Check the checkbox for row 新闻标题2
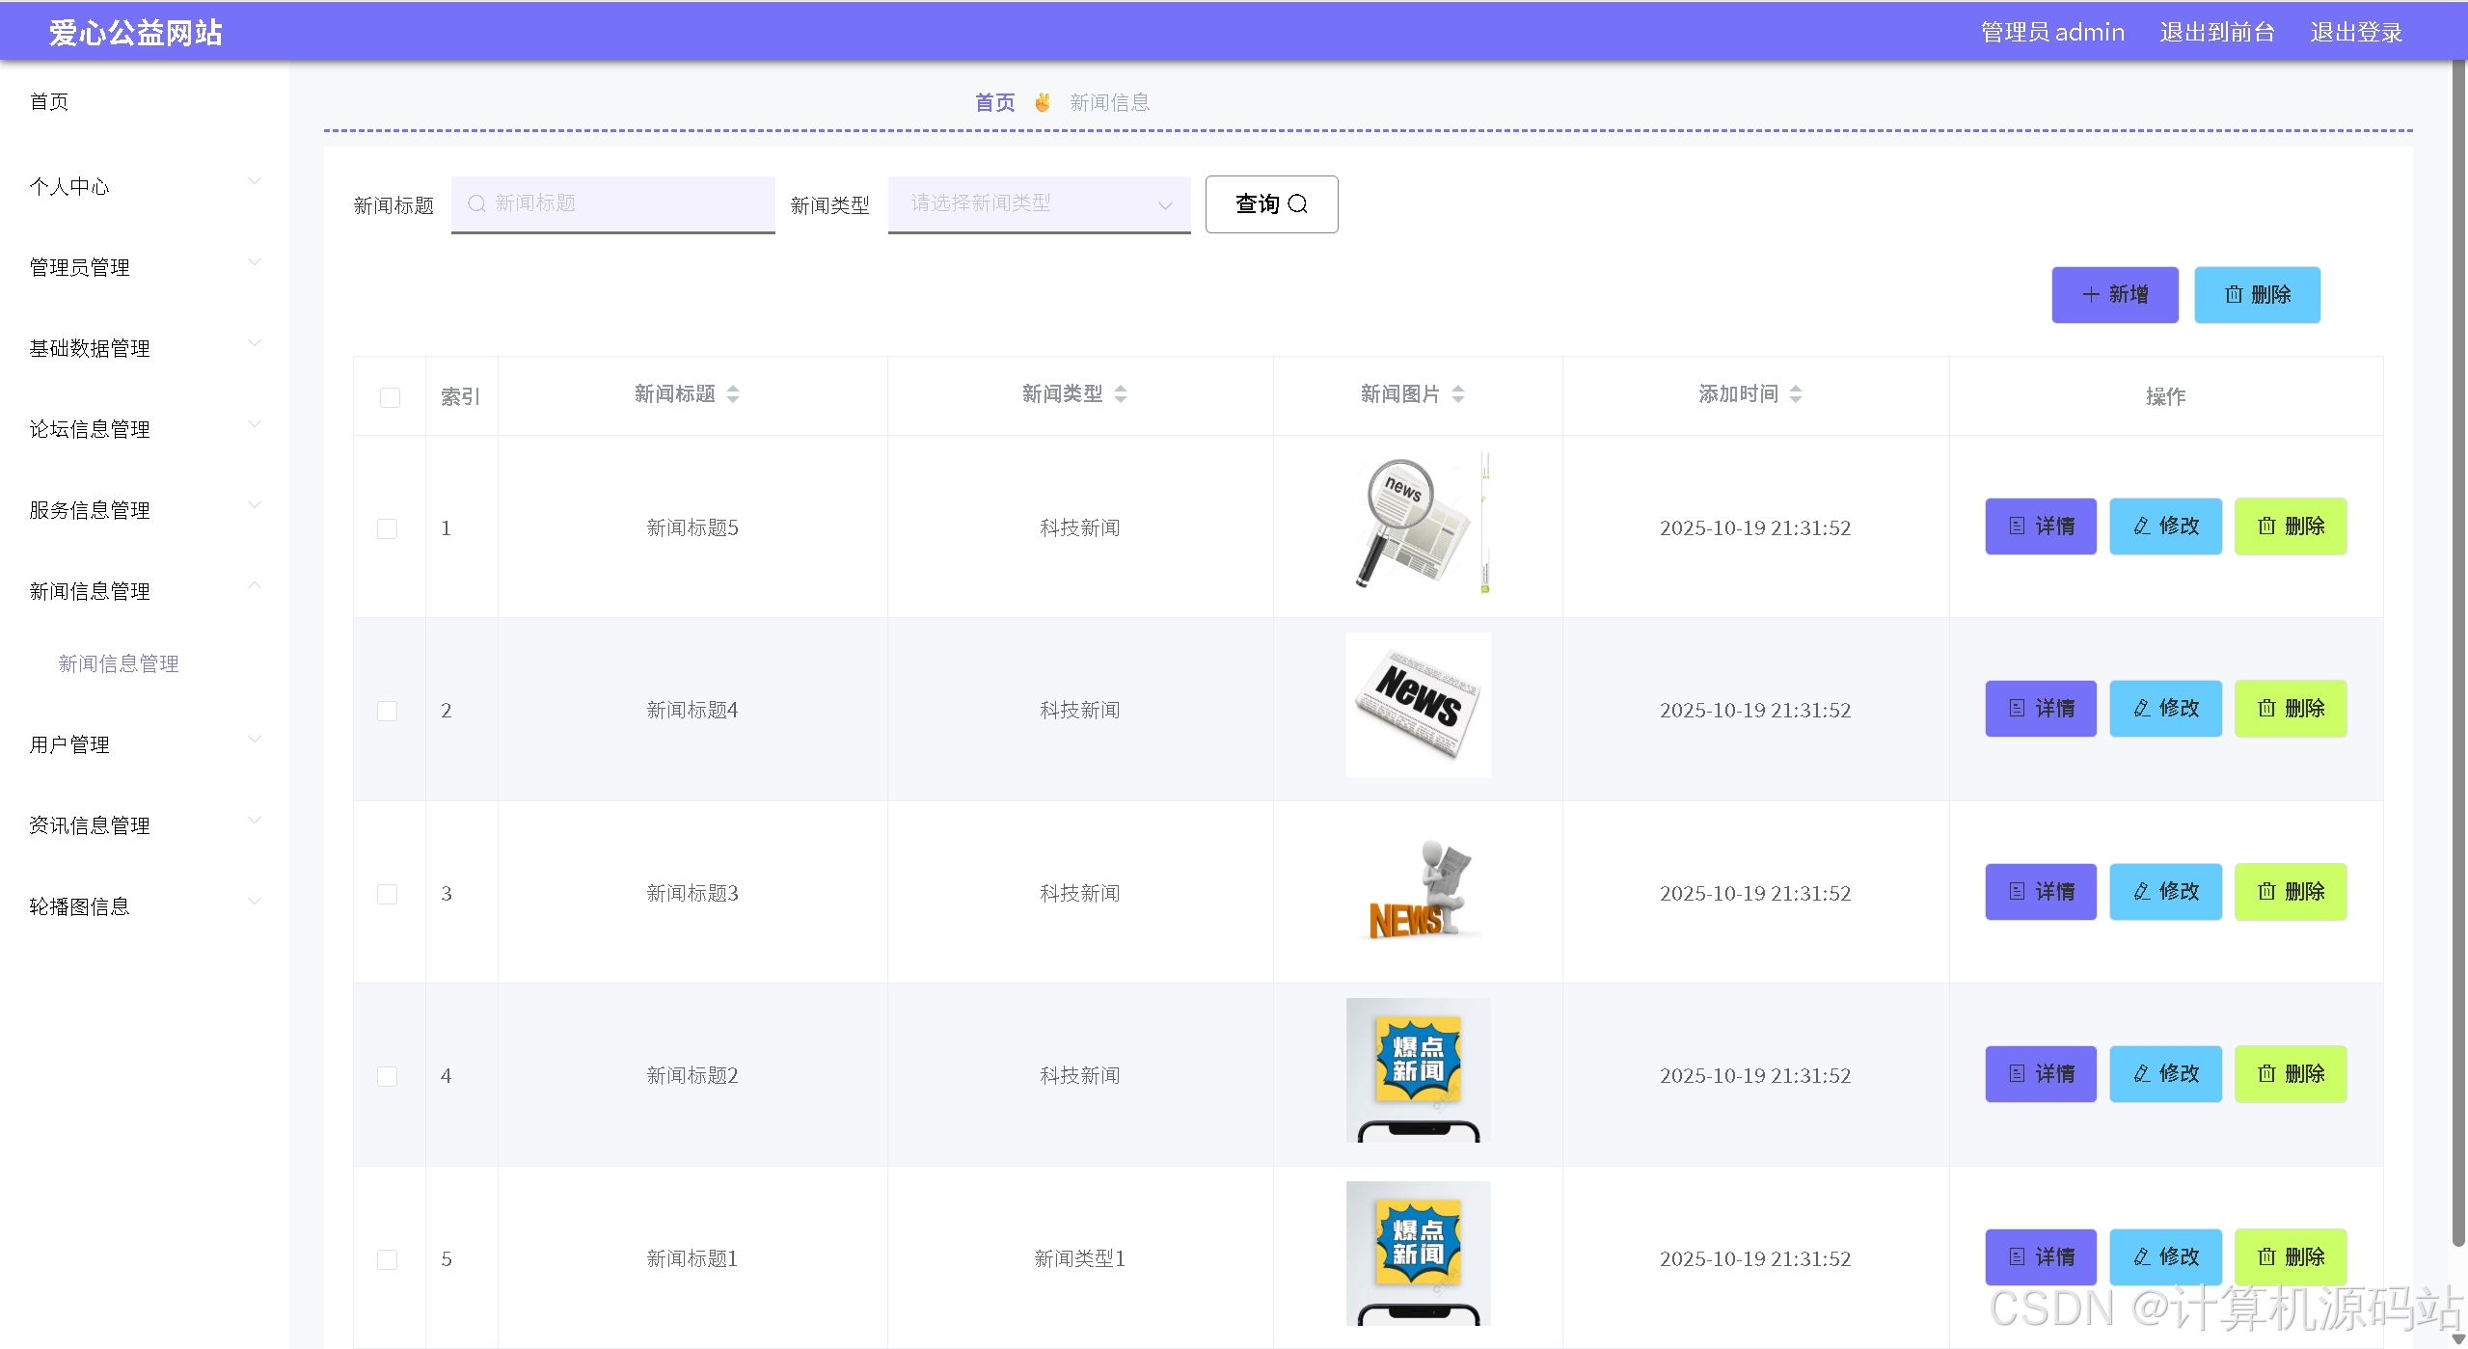The height and width of the screenshot is (1349, 2468). click(x=387, y=1076)
